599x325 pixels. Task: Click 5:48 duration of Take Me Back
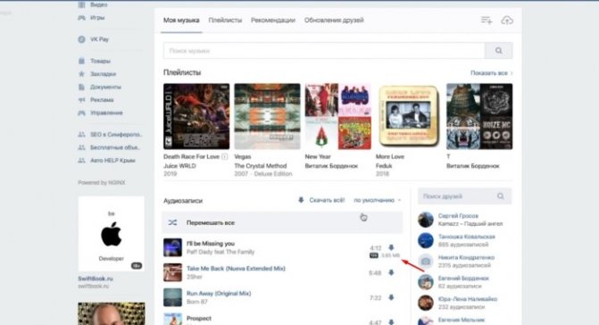(x=375, y=273)
